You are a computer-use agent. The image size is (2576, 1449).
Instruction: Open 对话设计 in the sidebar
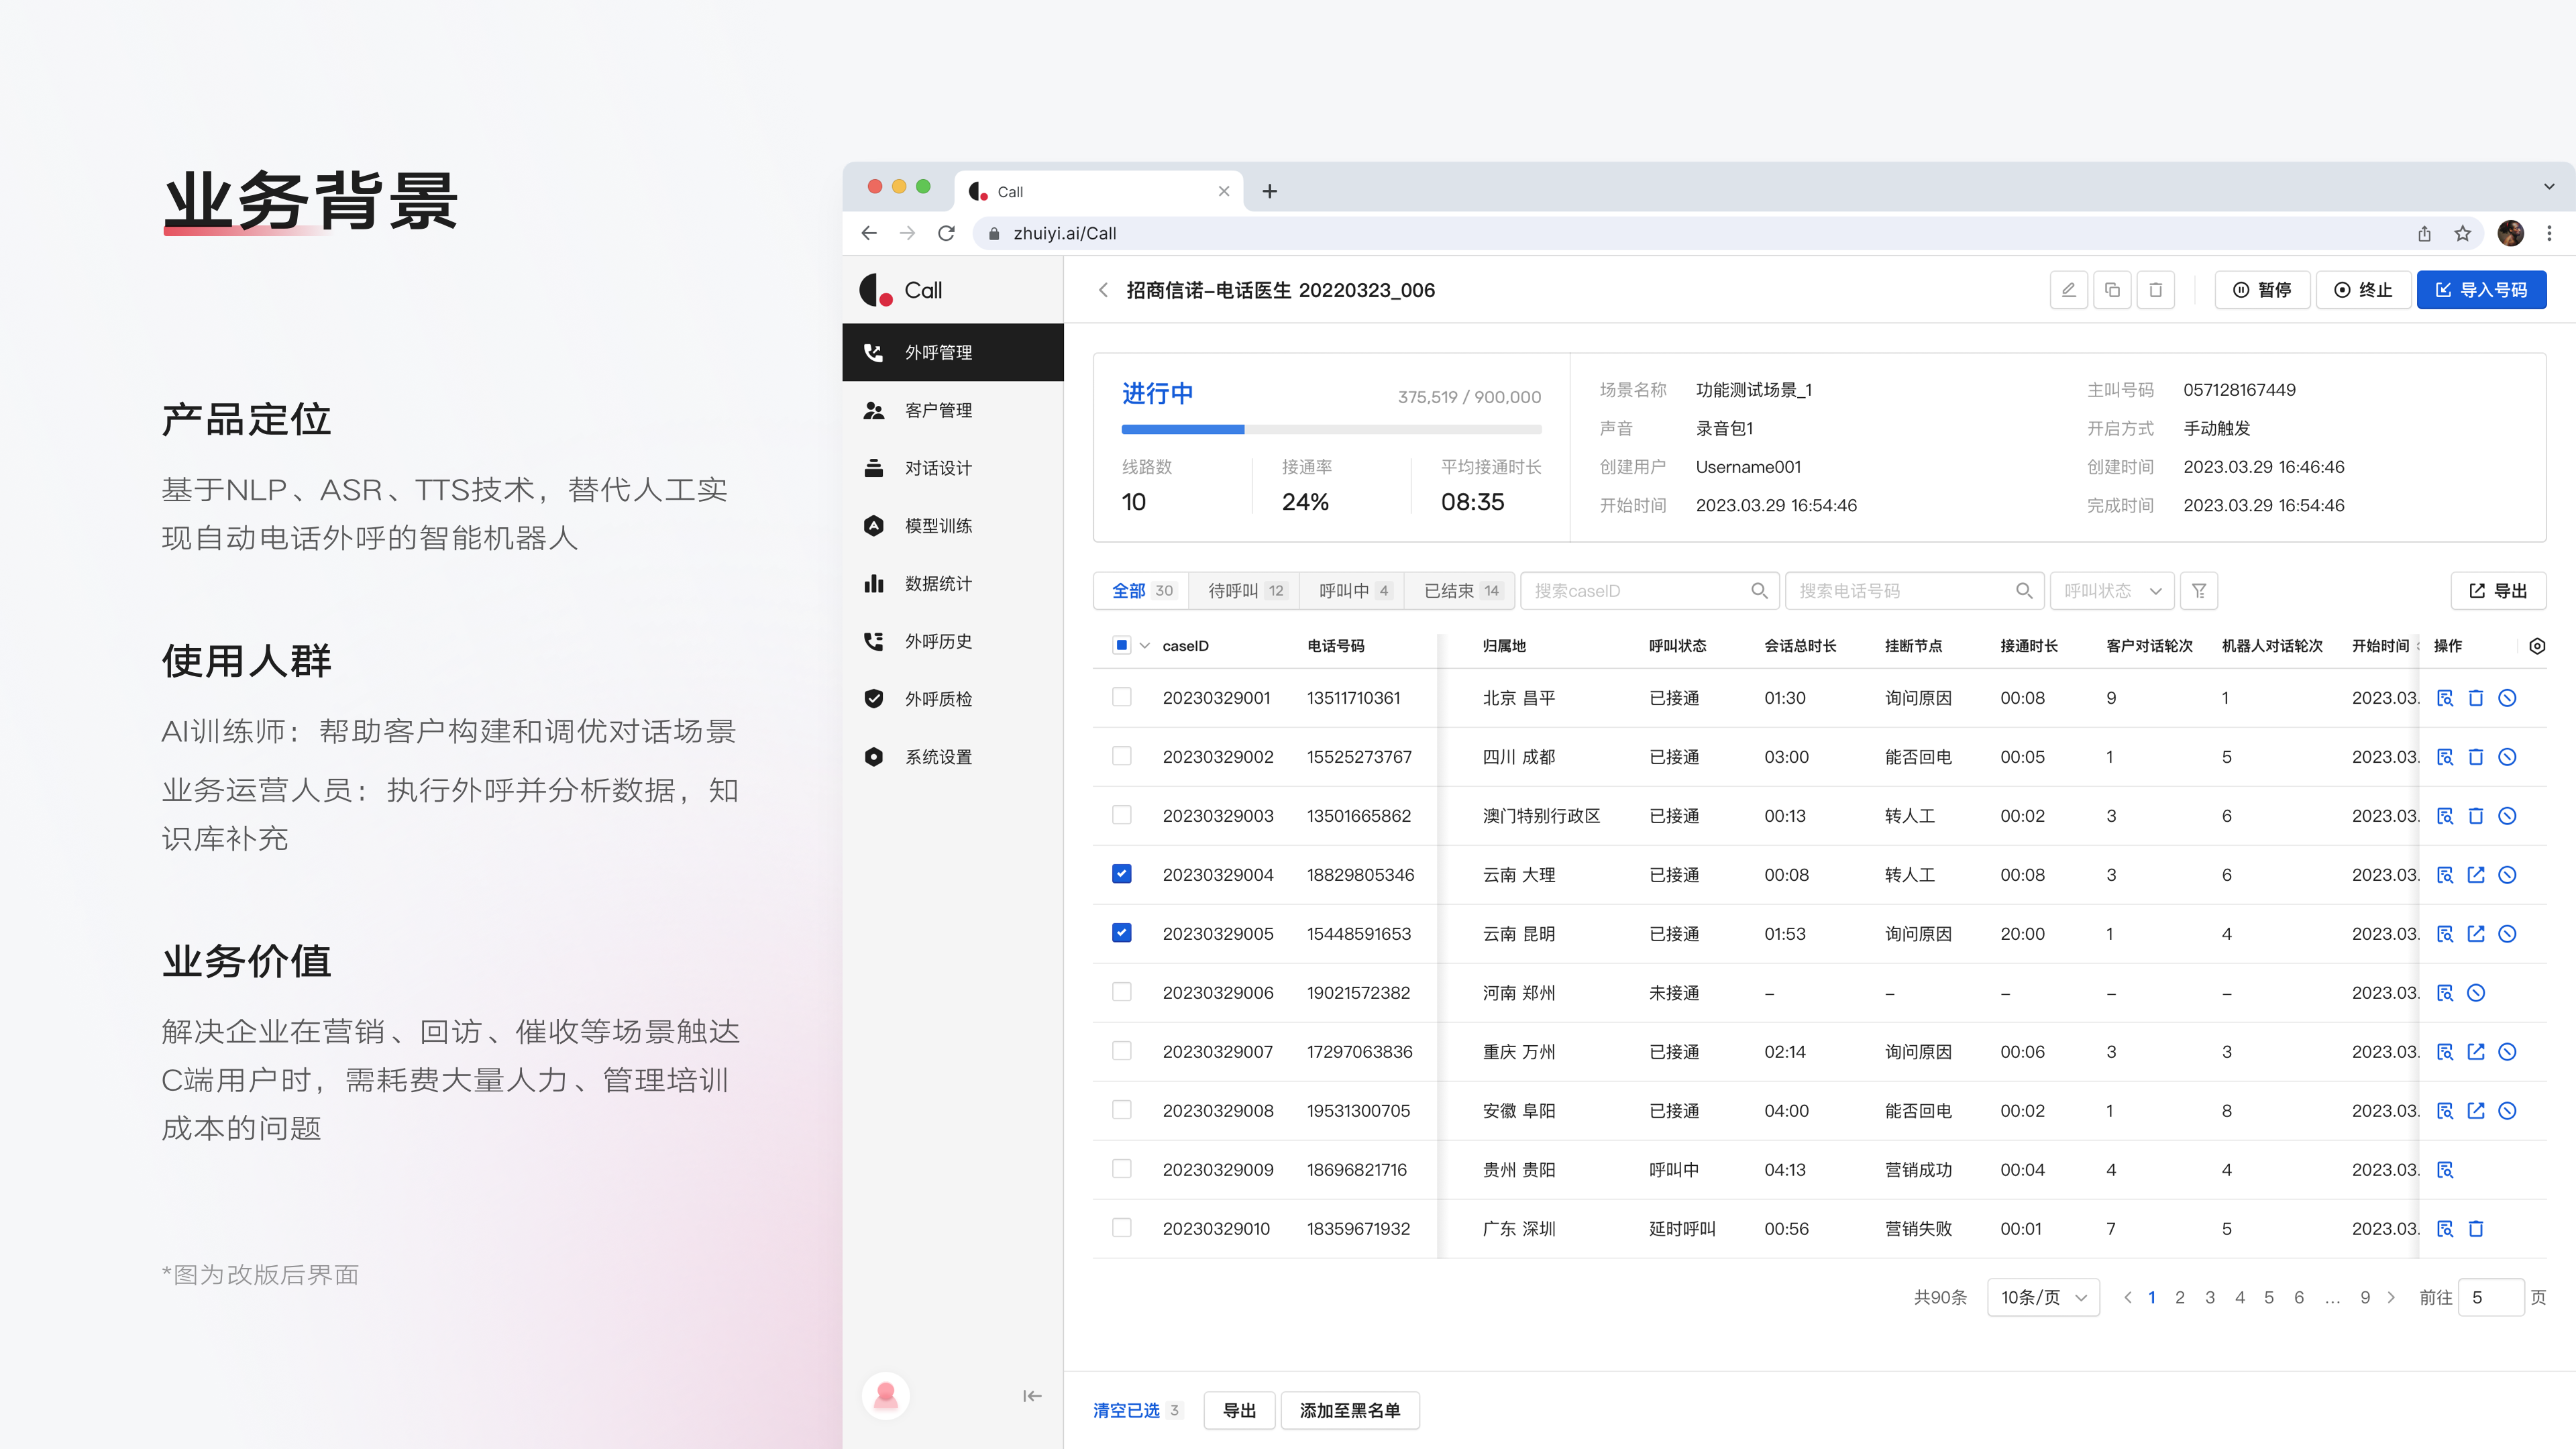pyautogui.click(x=953, y=468)
